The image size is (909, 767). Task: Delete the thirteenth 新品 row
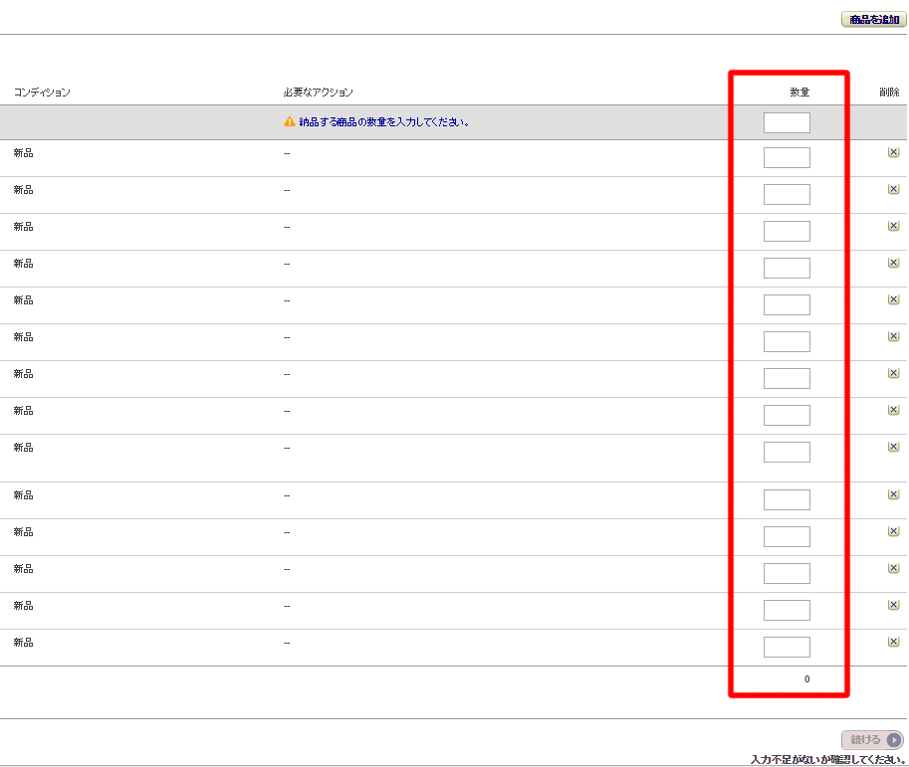click(x=893, y=605)
